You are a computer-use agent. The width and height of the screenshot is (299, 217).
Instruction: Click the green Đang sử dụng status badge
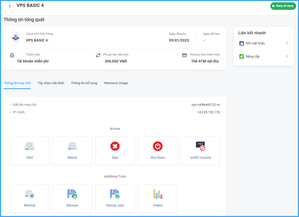[283, 6]
